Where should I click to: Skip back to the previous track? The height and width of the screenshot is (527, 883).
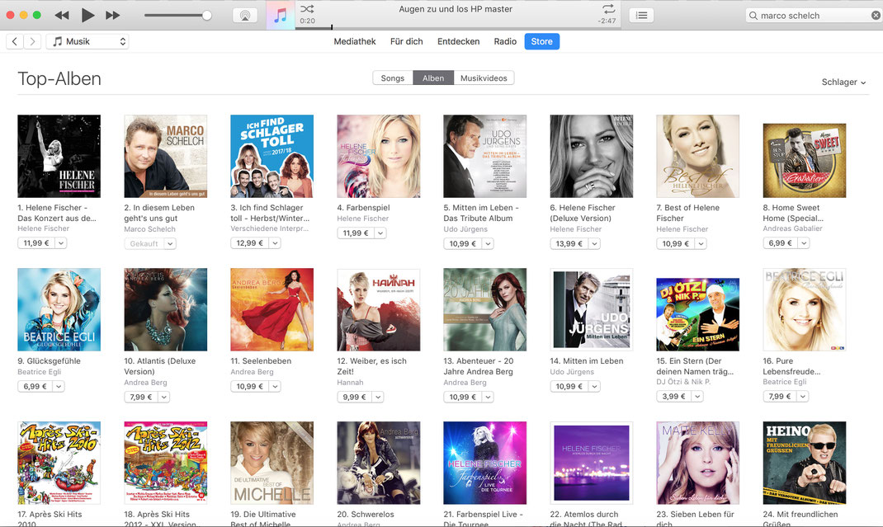(62, 15)
